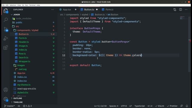Open my-theme.ts in the file tree
The height and width of the screenshot is (108, 192).
point(34,85)
